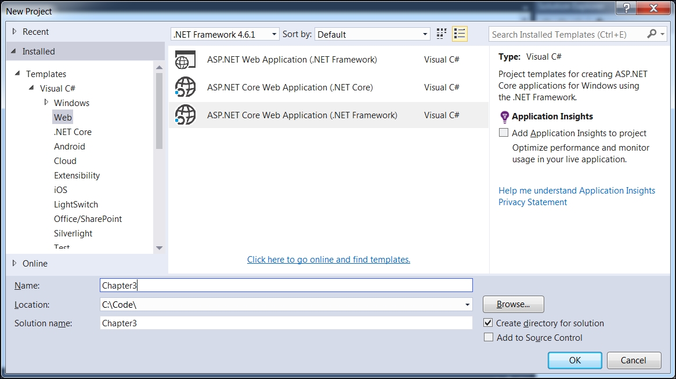This screenshot has height=379, width=676.
Task: Expand the Recent section
Action: [15, 31]
